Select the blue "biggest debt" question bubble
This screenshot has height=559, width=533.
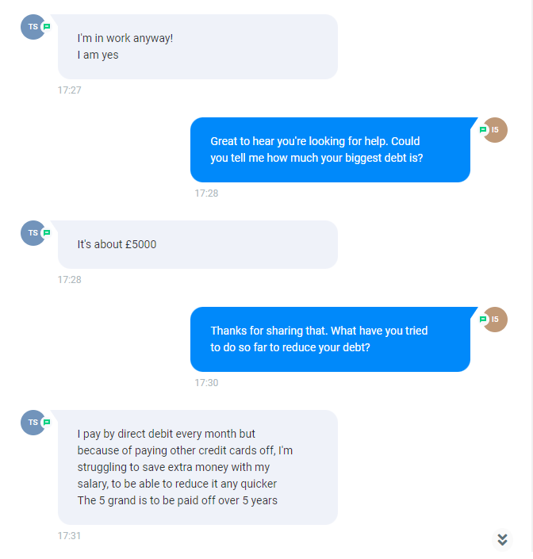coord(330,150)
